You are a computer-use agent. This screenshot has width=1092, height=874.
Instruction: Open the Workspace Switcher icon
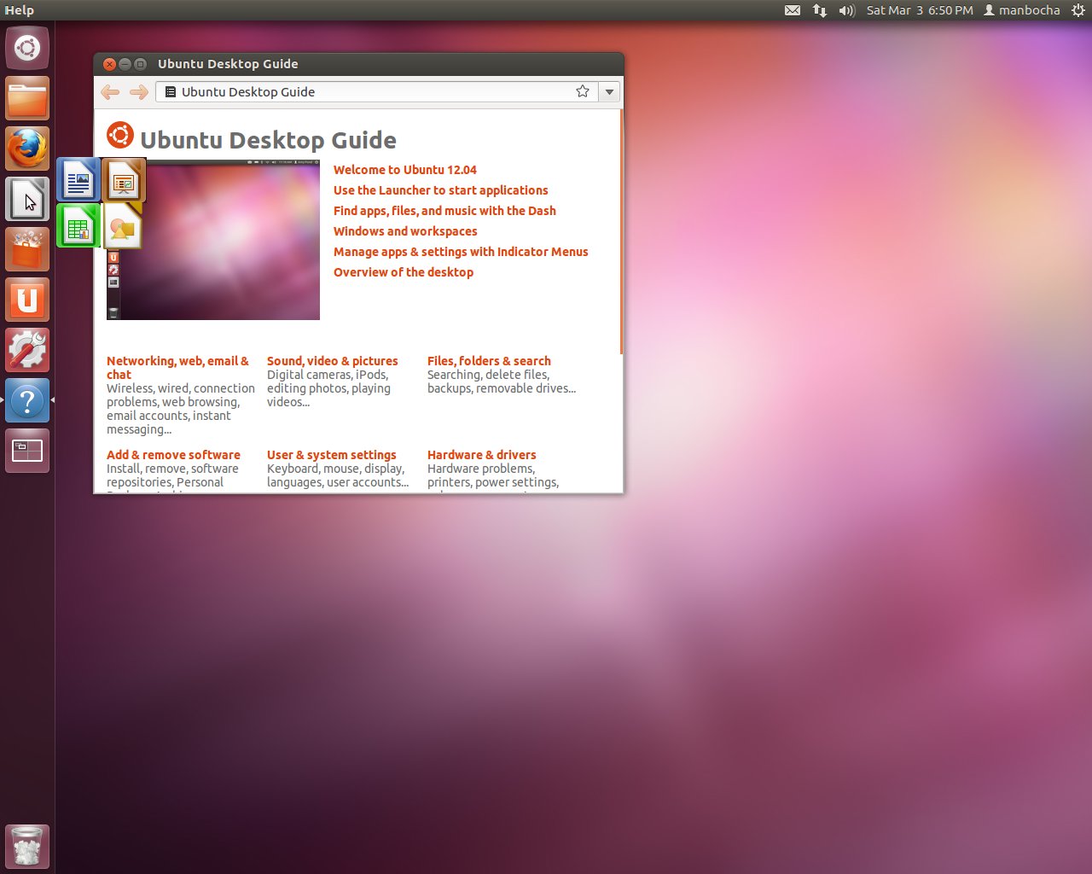[x=27, y=451]
